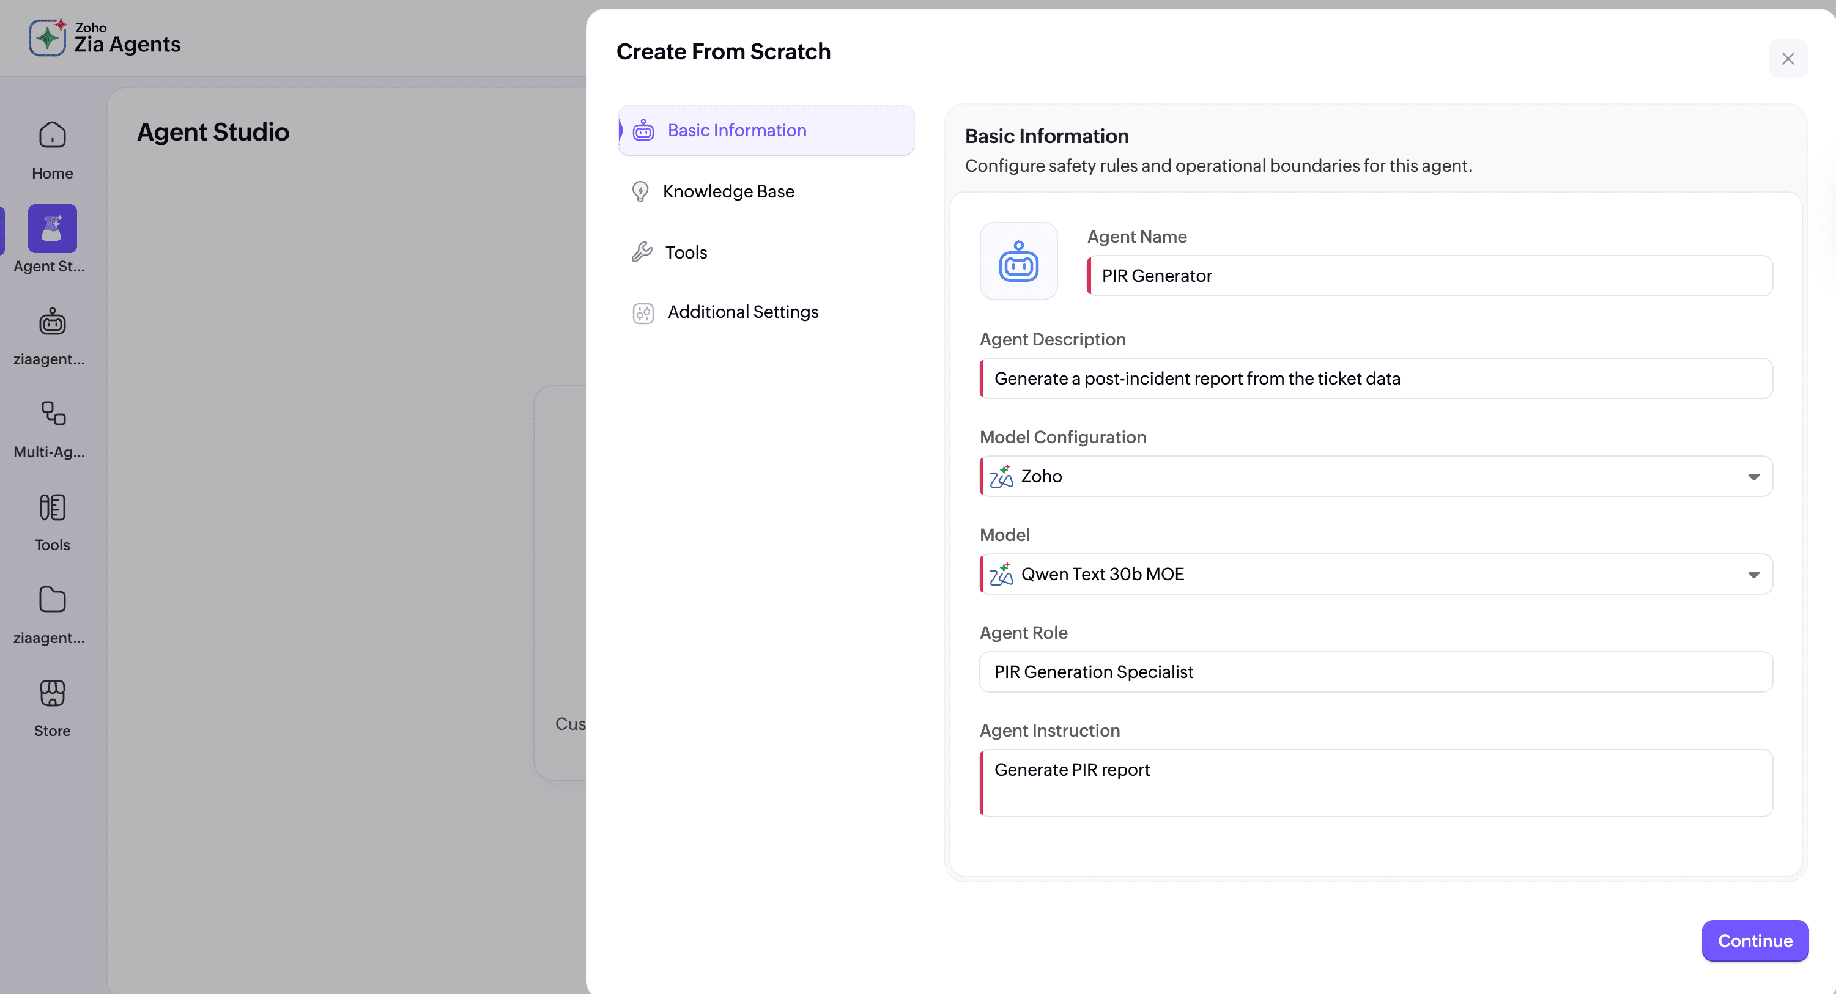Open the Model dropdown showing Qwen
Image resolution: width=1836 pixels, height=994 pixels.
click(1375, 574)
